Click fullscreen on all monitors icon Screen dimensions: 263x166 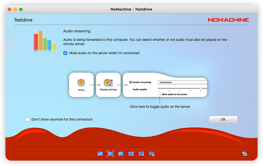[142, 154]
